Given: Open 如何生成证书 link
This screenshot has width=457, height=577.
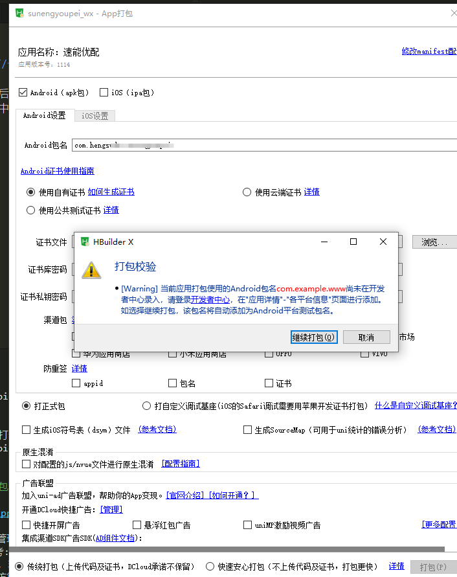Looking at the screenshot, I should [x=111, y=192].
